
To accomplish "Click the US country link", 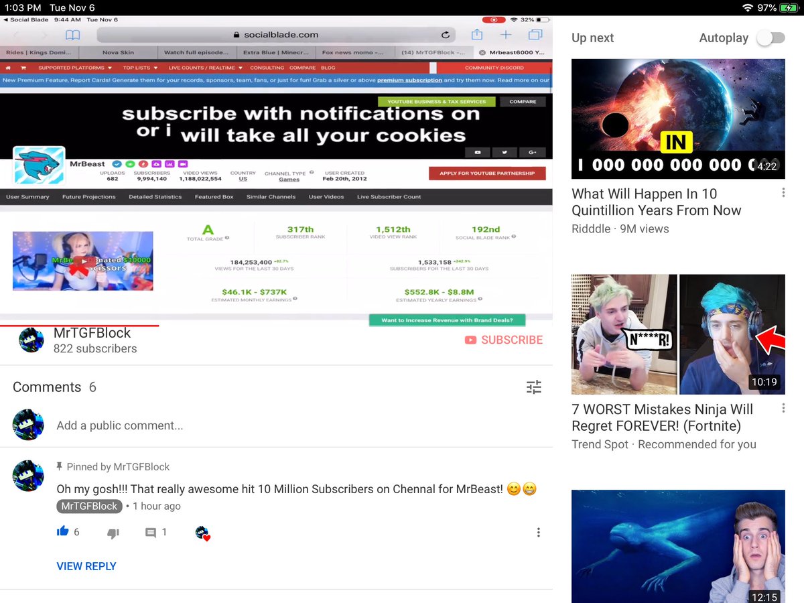I will 243,179.
